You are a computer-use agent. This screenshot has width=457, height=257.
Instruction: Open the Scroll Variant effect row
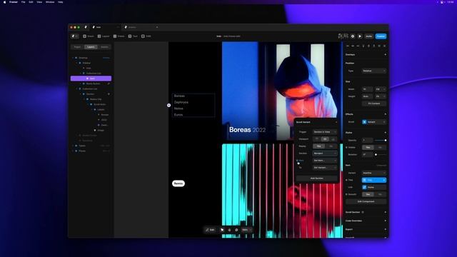pos(374,122)
